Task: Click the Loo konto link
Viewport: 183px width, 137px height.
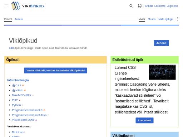Action: coord(160,6)
